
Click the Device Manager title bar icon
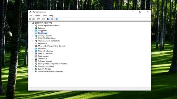click(30, 12)
